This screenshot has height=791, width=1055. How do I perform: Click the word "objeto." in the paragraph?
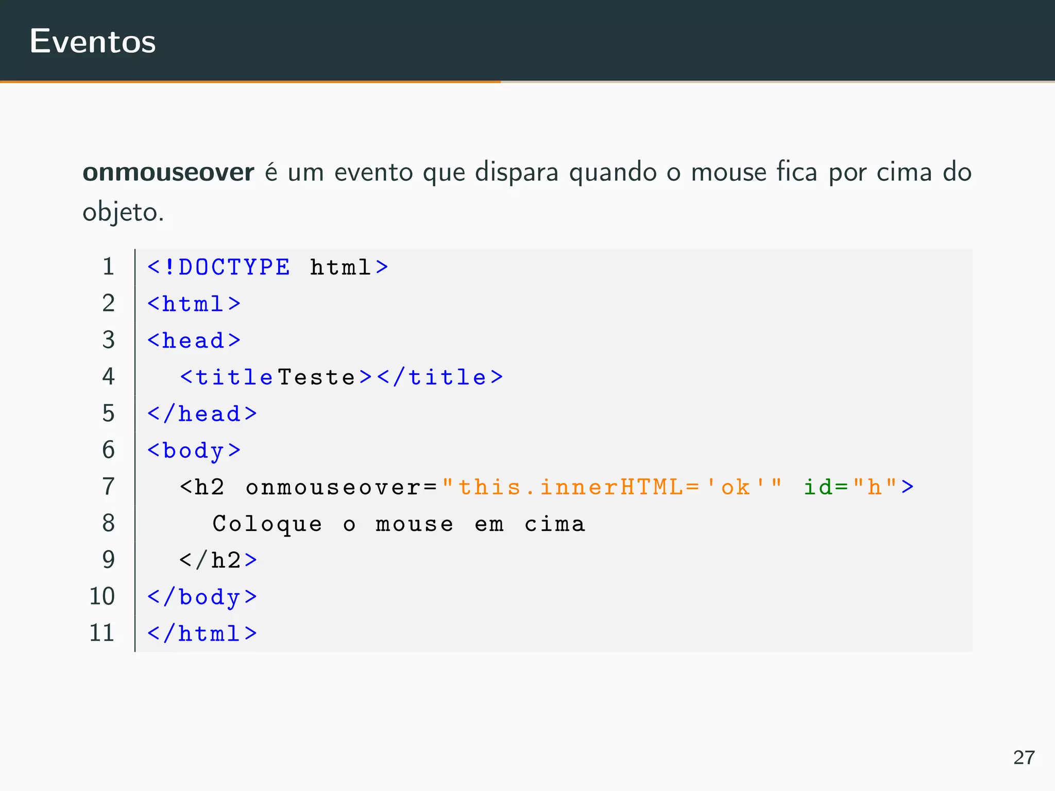[123, 212]
